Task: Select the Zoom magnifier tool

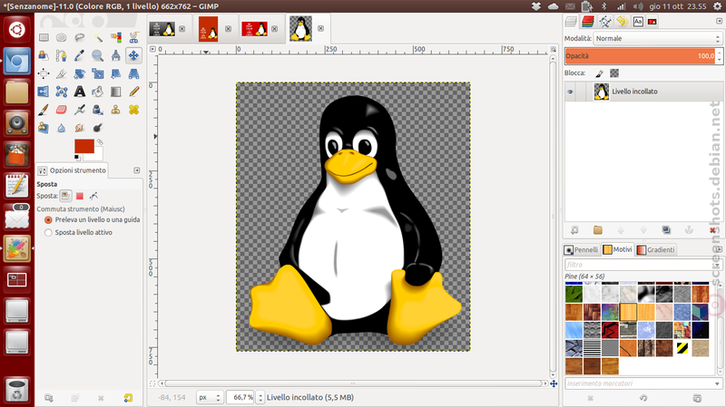Action: pos(98,55)
